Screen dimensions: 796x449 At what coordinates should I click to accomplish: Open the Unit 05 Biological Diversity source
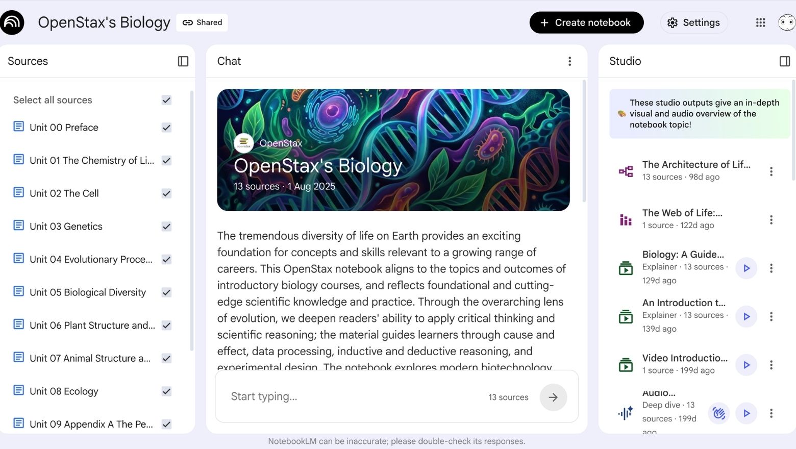(x=87, y=292)
